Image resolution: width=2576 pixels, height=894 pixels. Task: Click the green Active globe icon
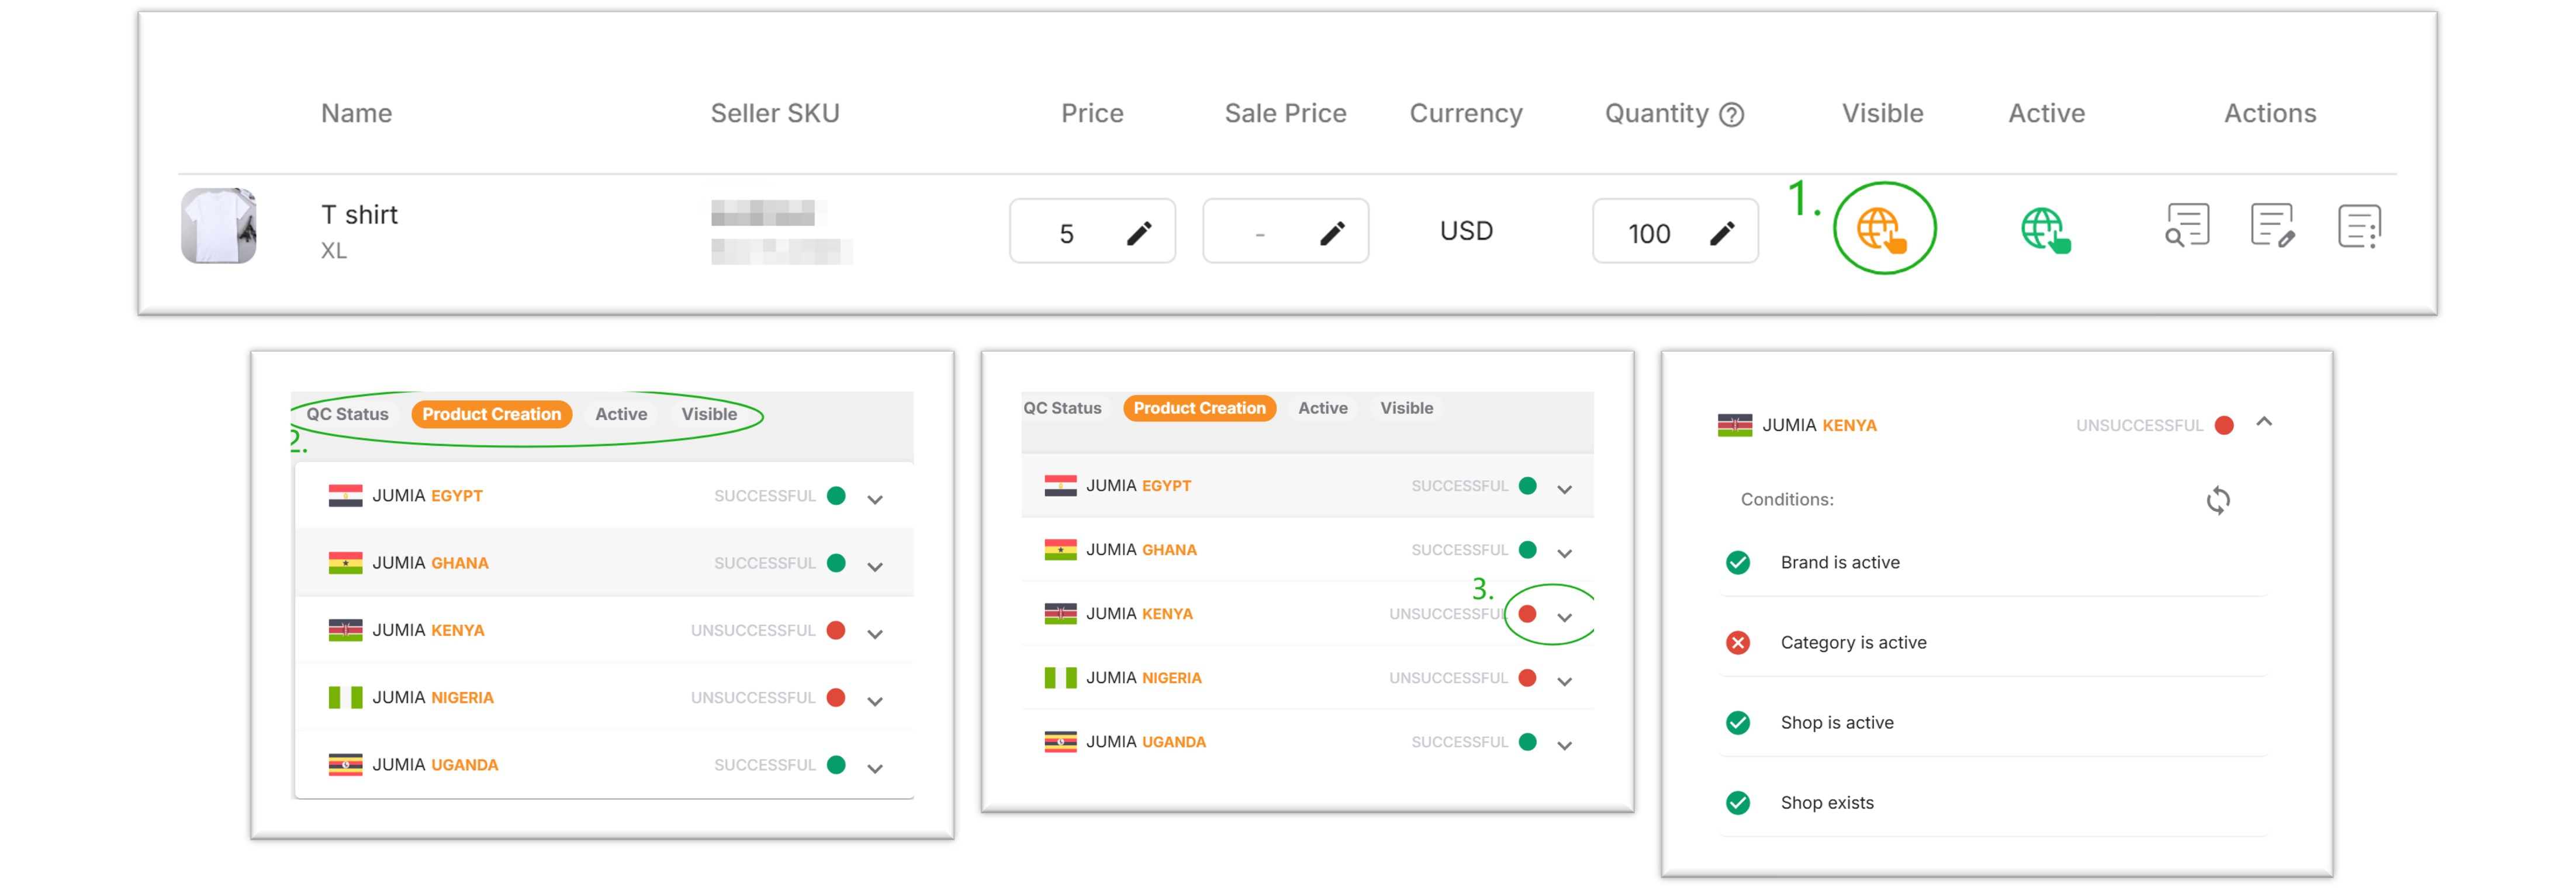pyautogui.click(x=2045, y=229)
